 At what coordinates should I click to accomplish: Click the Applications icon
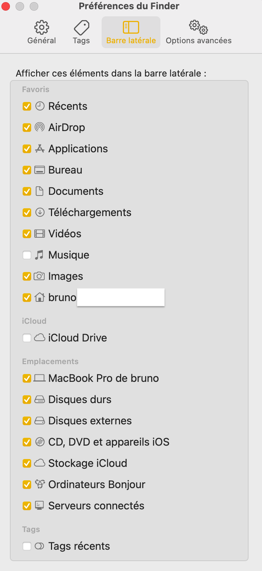(x=40, y=149)
